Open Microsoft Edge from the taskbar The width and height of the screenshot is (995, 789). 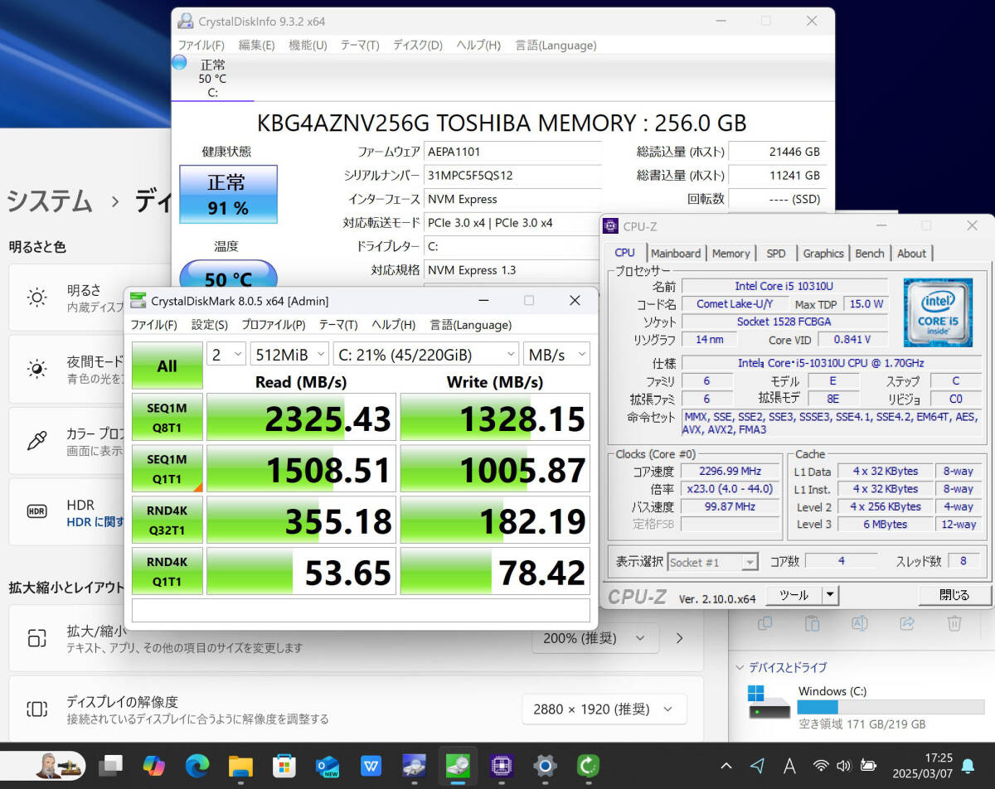197,765
